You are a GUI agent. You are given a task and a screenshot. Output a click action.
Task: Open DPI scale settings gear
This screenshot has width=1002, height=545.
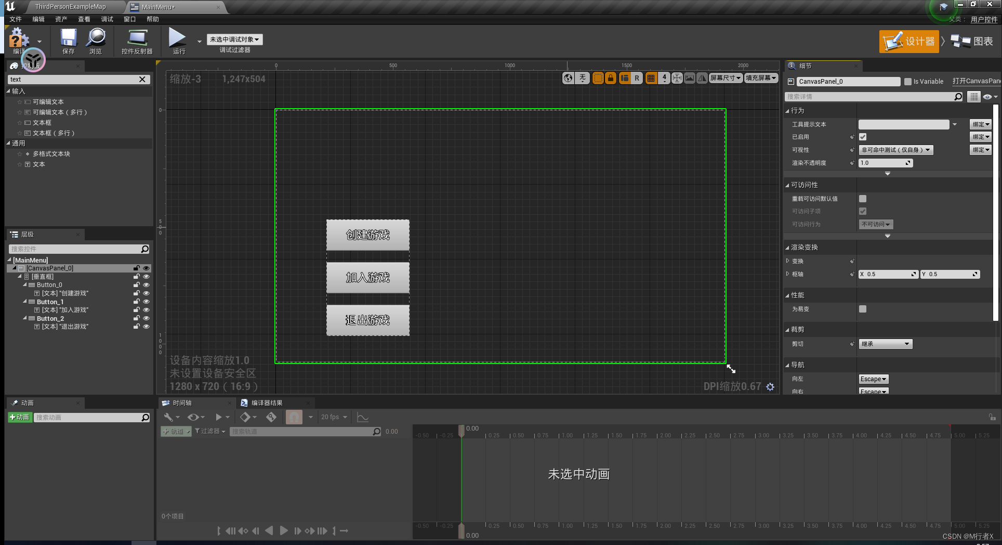770,387
